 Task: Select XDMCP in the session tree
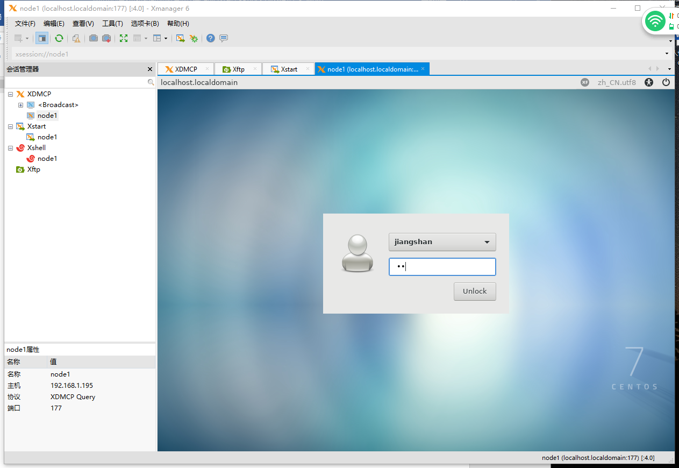click(x=39, y=94)
